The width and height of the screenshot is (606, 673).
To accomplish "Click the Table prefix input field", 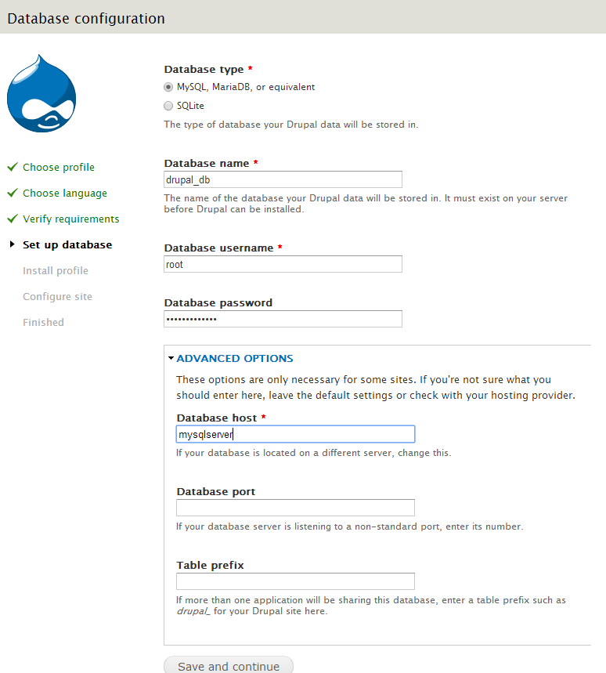I will [x=295, y=581].
